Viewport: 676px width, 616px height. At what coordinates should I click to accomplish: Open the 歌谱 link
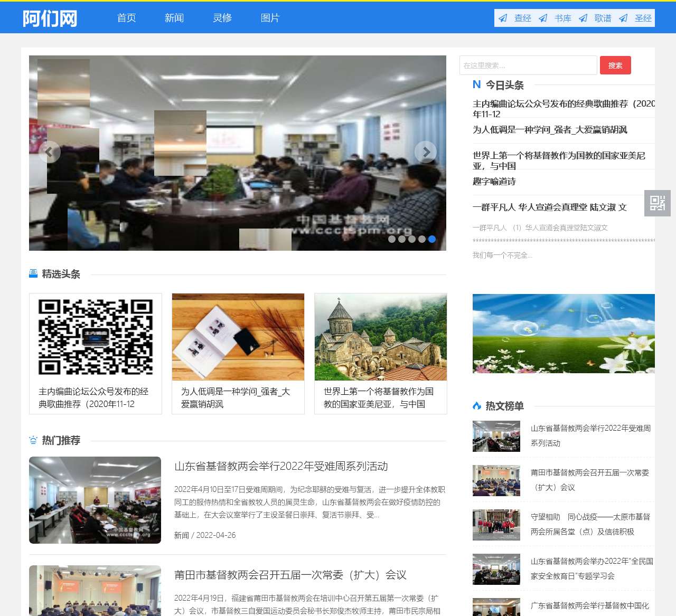pos(603,18)
